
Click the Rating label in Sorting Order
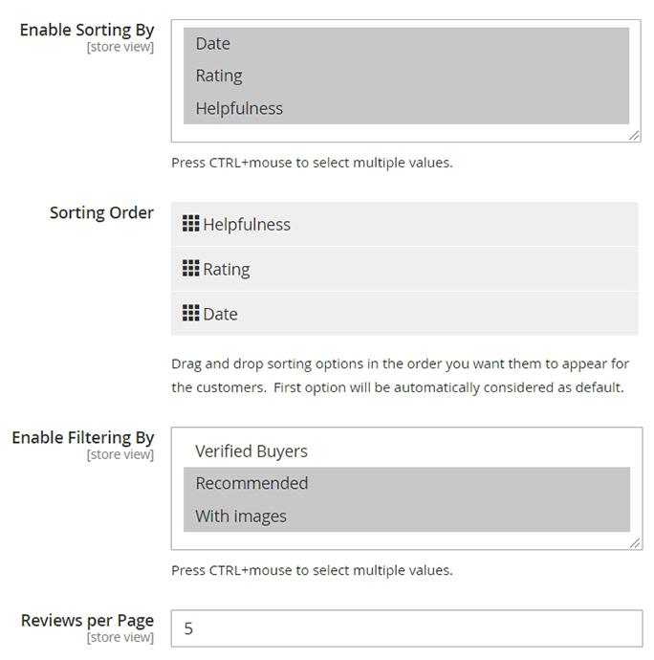click(227, 270)
